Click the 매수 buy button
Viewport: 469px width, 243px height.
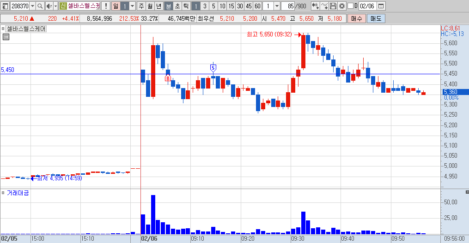click(x=357, y=18)
